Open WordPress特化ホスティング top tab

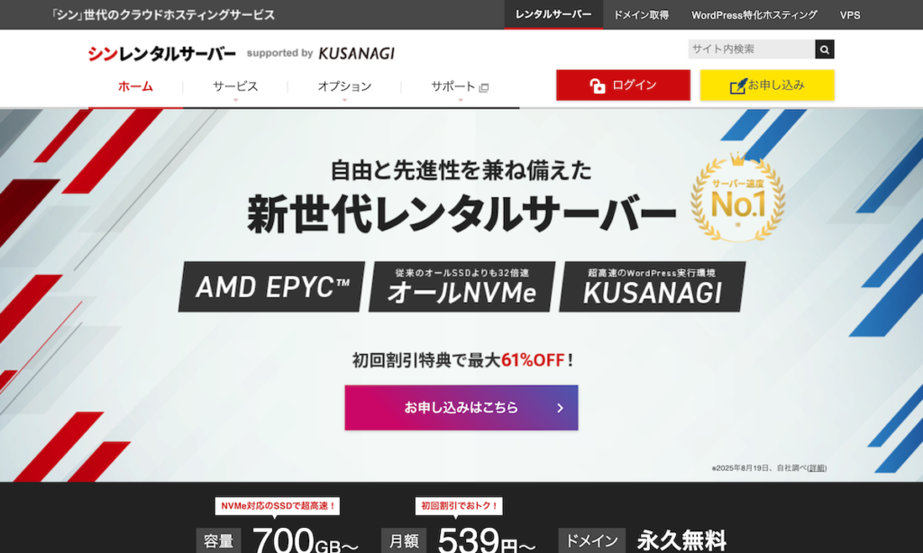(x=754, y=15)
